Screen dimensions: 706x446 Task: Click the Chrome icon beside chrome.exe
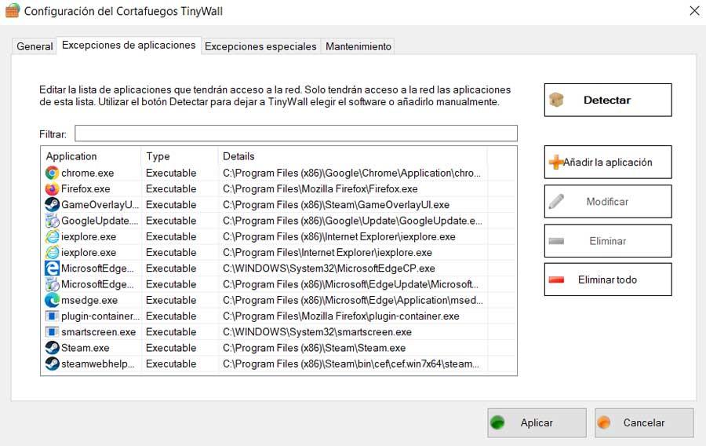tap(53, 173)
